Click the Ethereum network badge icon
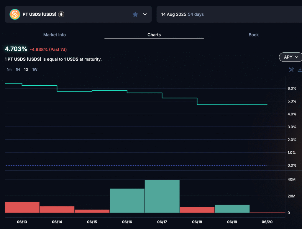 [x=61, y=14]
